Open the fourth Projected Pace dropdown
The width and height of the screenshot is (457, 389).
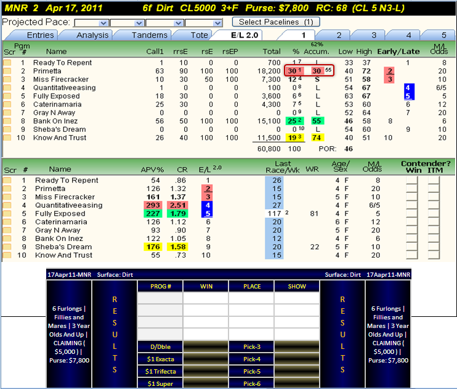[203, 23]
